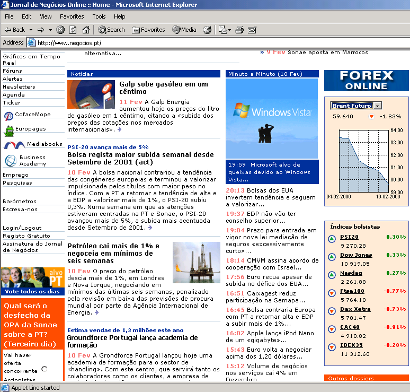Click the History icon in toolbar
Viewport: 410px width, 392px height.
coord(207,30)
